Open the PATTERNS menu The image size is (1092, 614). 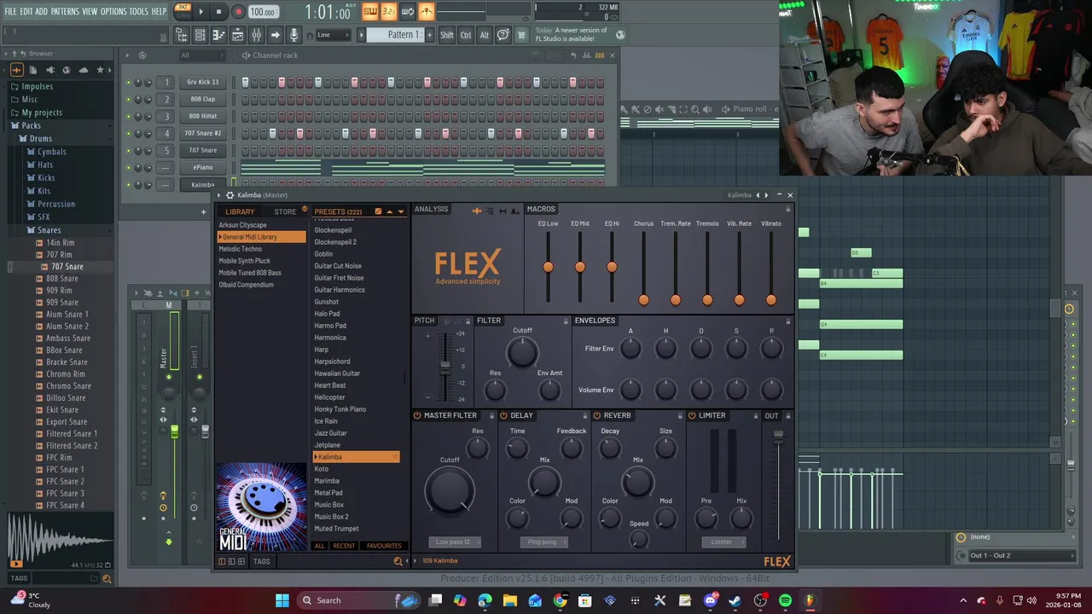tap(65, 11)
